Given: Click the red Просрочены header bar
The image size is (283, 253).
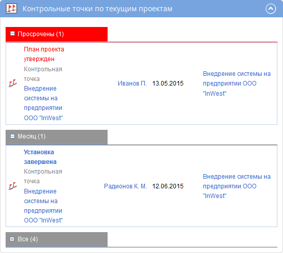Looking at the screenshot, I should tap(57, 34).
